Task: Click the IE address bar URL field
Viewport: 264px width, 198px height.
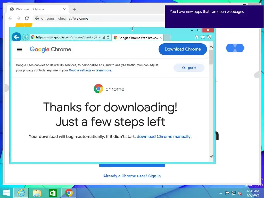Action: click(64, 37)
